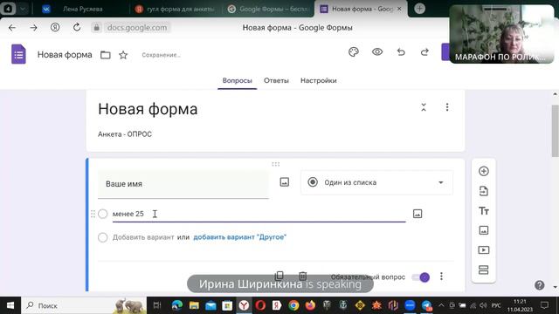Select the radio button for менее 25
The width and height of the screenshot is (559, 314).
pyautogui.click(x=103, y=214)
